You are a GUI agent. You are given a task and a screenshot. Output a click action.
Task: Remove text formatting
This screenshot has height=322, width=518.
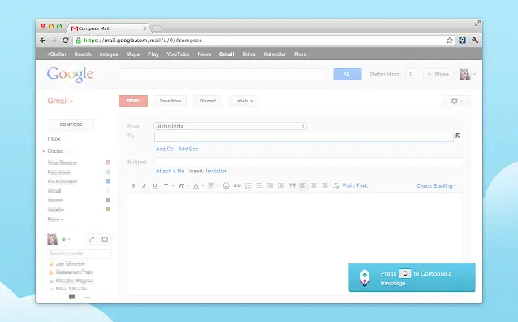[336, 185]
